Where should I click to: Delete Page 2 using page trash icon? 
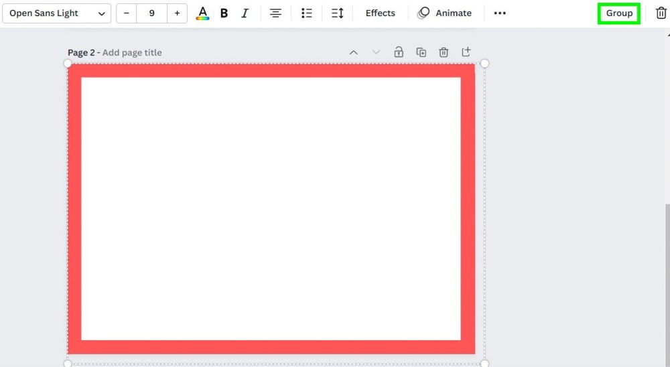444,52
